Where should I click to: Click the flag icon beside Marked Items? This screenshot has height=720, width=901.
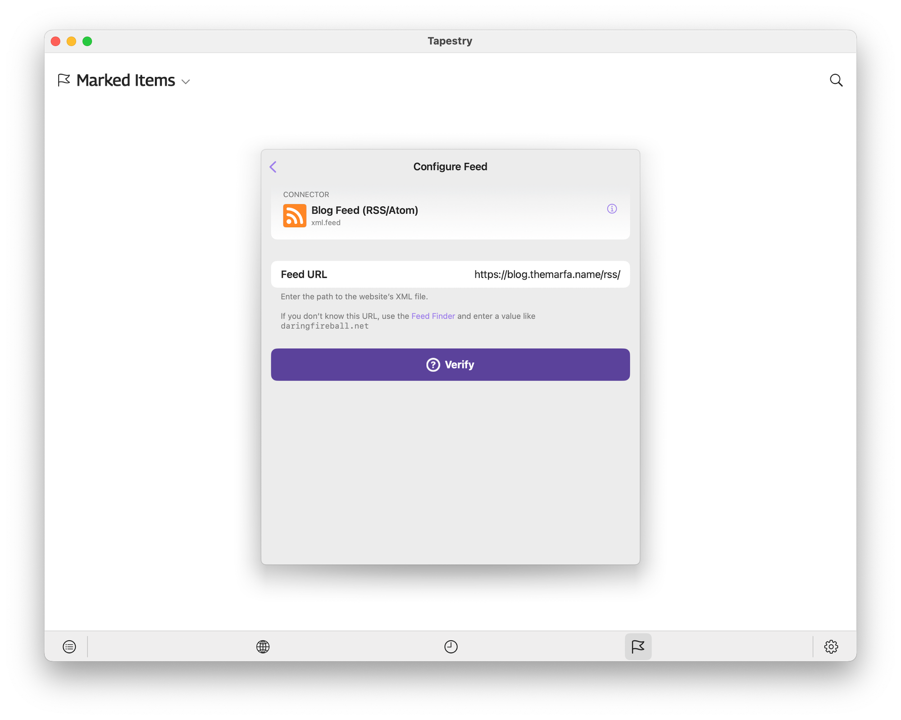point(64,80)
